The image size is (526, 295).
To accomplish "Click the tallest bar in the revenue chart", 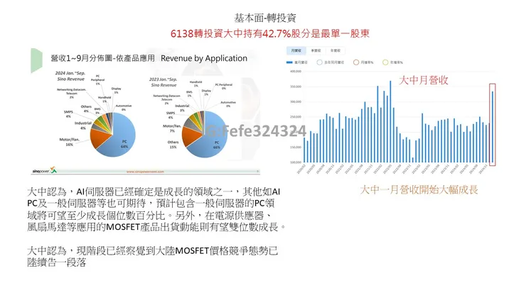I will pyautogui.click(x=390, y=121).
